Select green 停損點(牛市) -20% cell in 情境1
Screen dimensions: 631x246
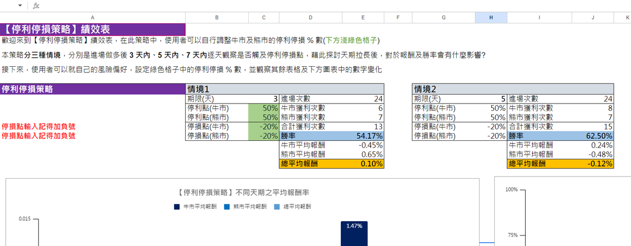click(x=263, y=127)
